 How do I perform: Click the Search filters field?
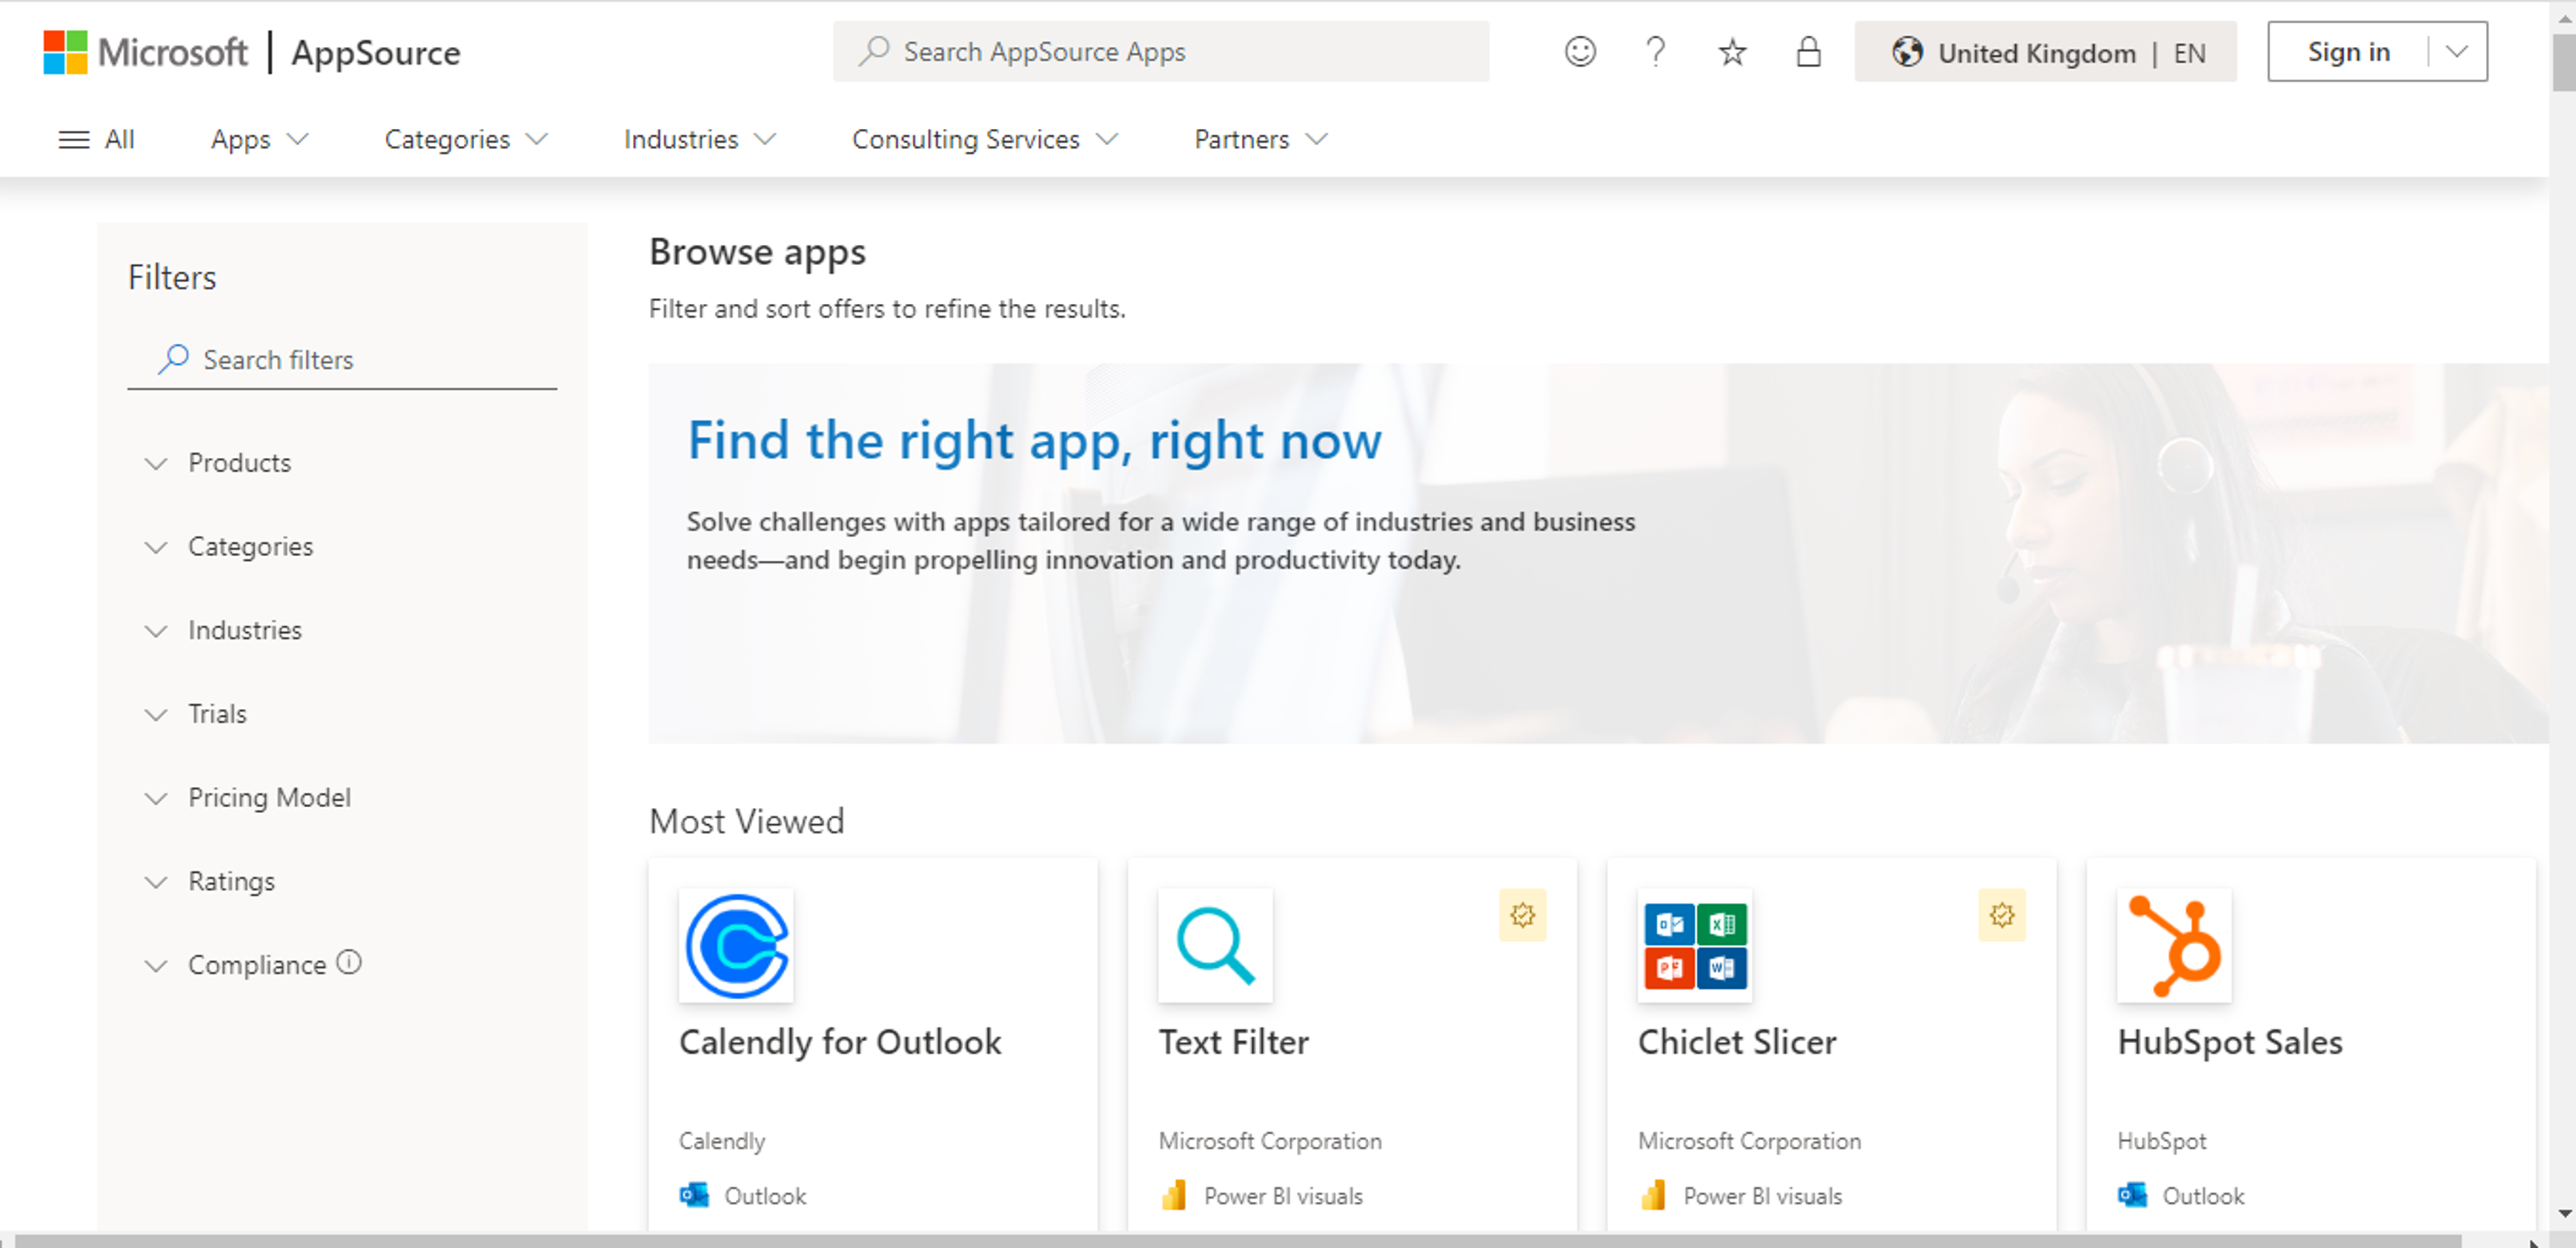(342, 359)
